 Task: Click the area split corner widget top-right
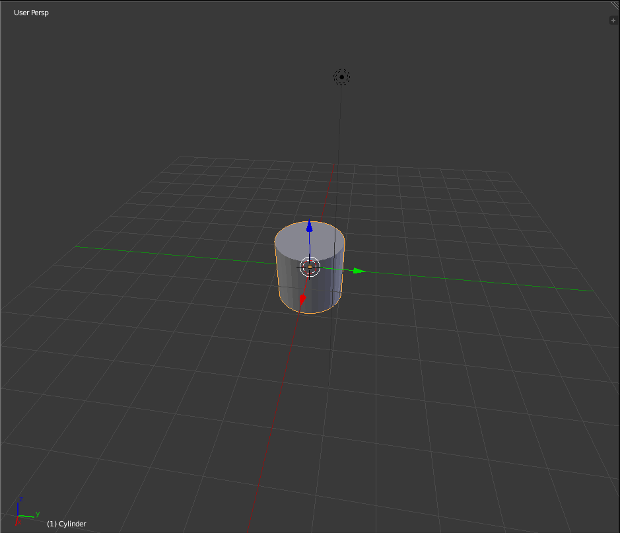pos(615,5)
